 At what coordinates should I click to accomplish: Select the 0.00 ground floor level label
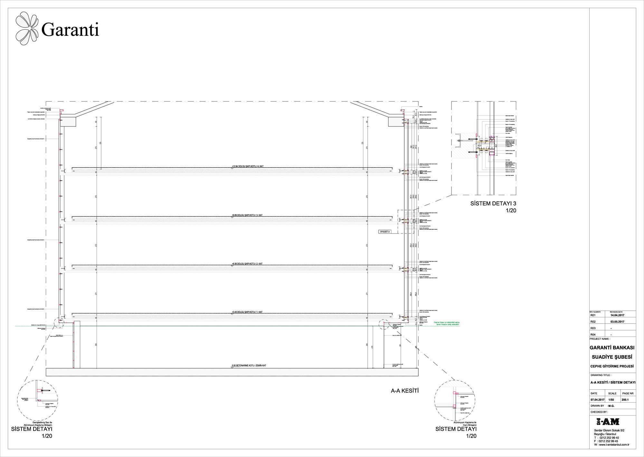pos(249,366)
